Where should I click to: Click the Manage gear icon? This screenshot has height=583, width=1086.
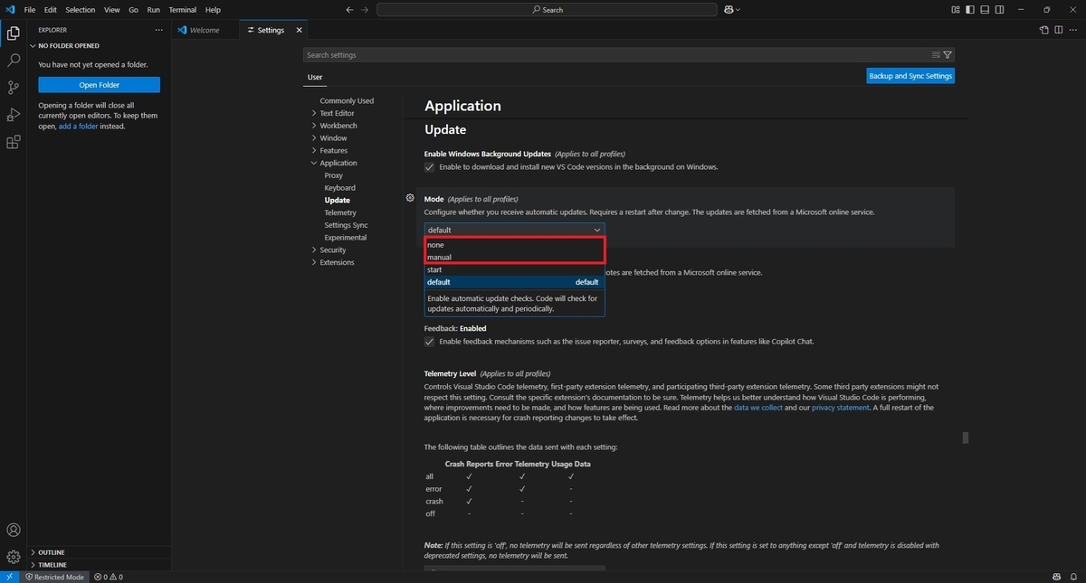tap(14, 557)
